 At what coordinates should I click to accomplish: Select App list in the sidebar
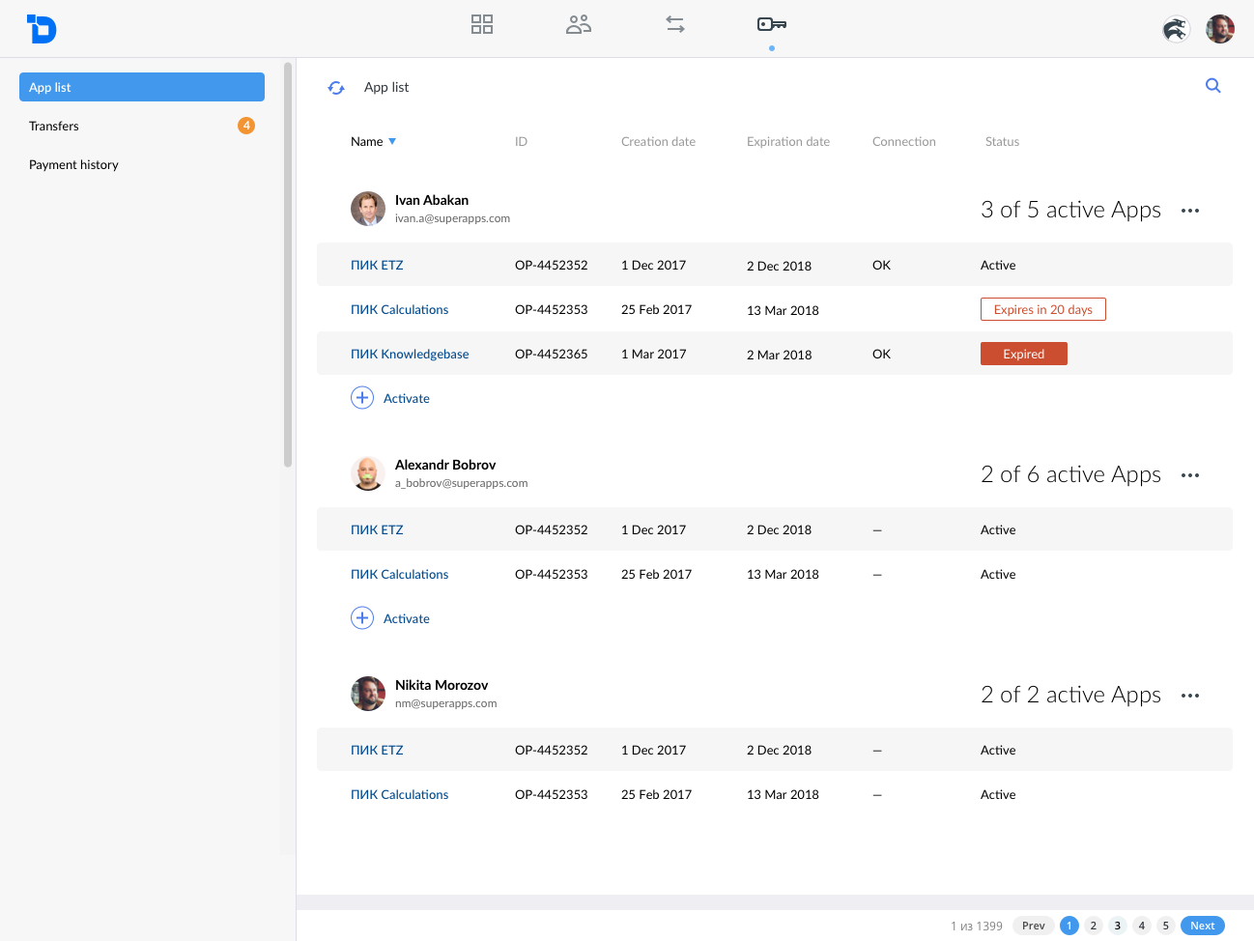click(142, 87)
